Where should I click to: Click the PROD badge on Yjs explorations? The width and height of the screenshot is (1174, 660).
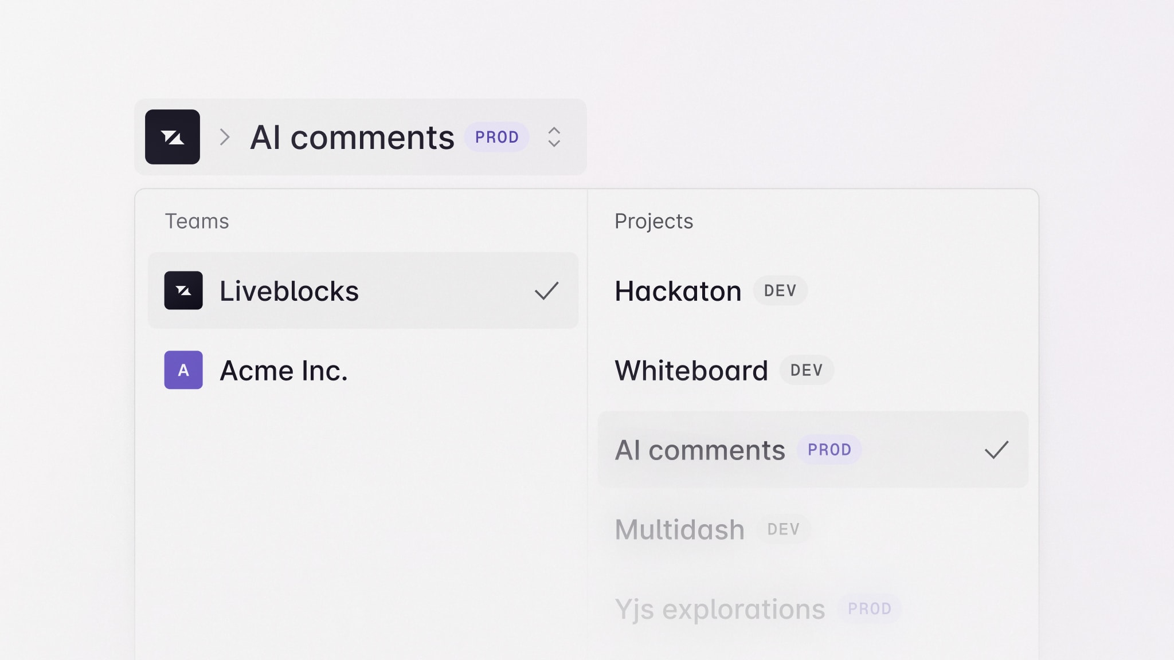tap(869, 608)
